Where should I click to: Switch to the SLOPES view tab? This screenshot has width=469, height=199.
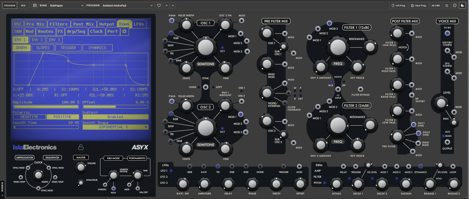click(x=43, y=48)
